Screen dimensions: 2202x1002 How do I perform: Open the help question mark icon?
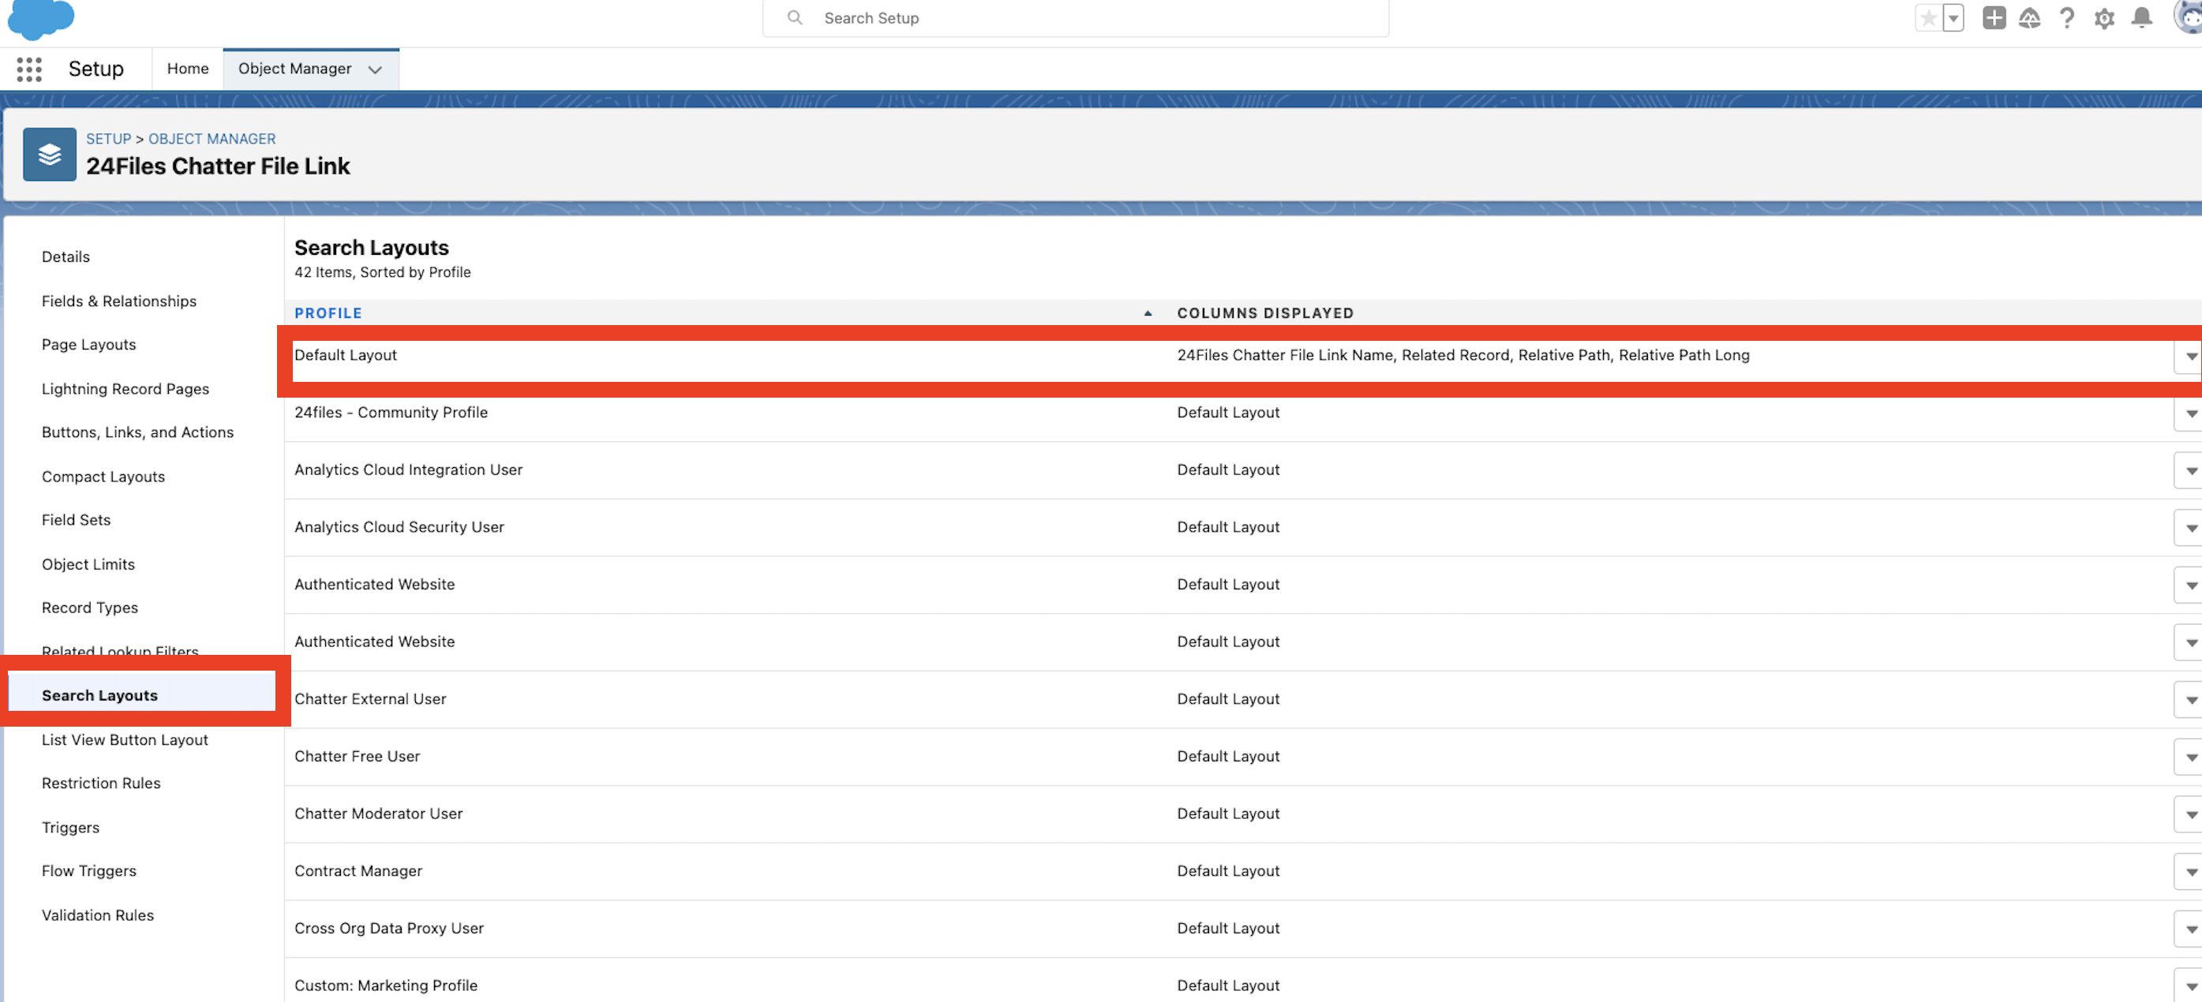[2066, 18]
